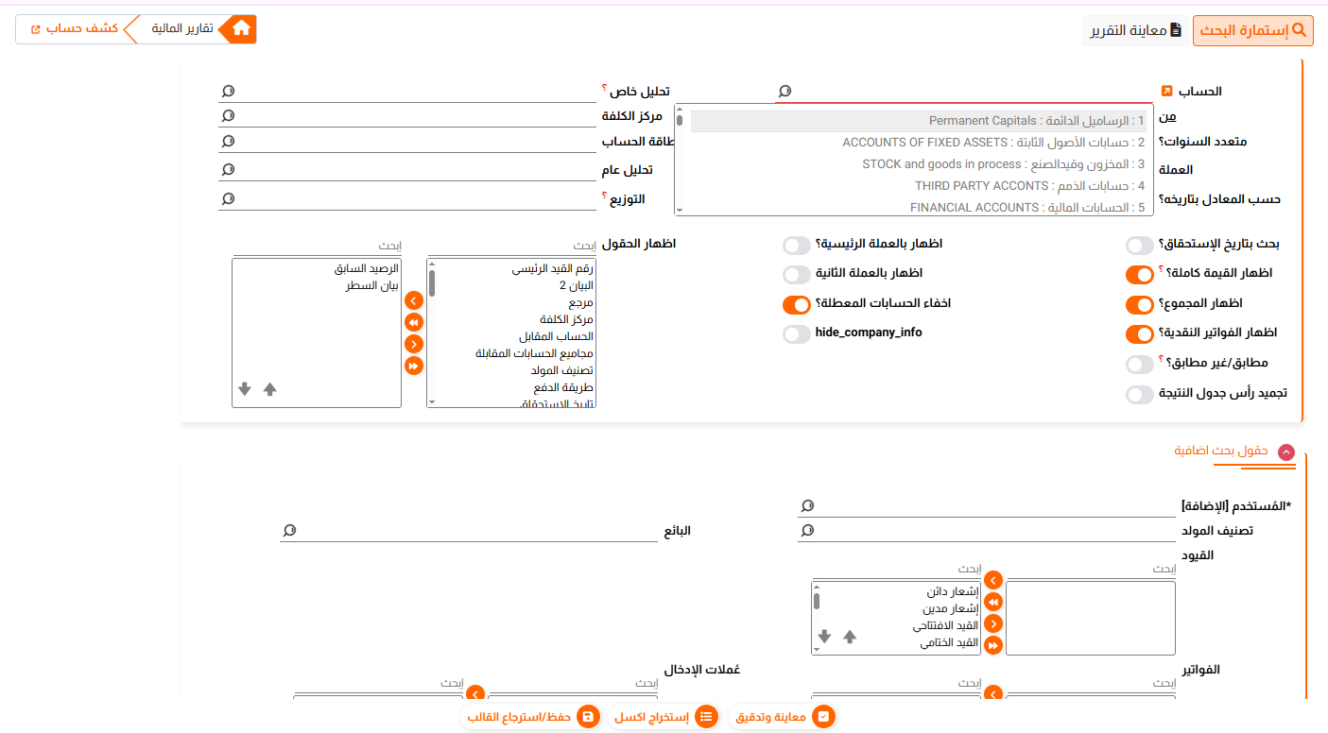Collapse the حقول بحث اضافية section
Viewport: 1328px width, 733px height.
[x=1285, y=452]
